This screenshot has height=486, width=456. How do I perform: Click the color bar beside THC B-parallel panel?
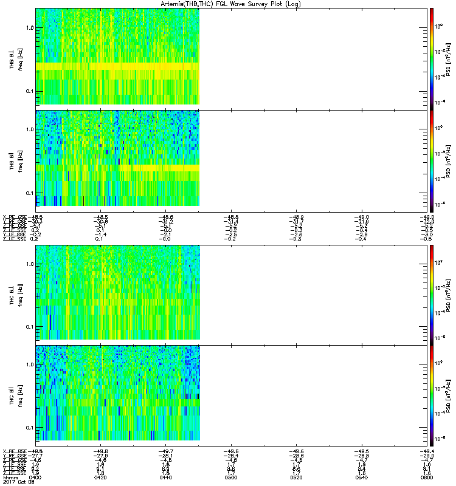(x=432, y=396)
